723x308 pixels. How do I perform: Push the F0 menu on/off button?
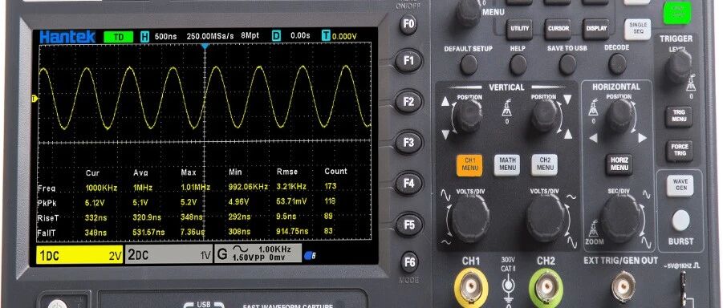[408, 24]
